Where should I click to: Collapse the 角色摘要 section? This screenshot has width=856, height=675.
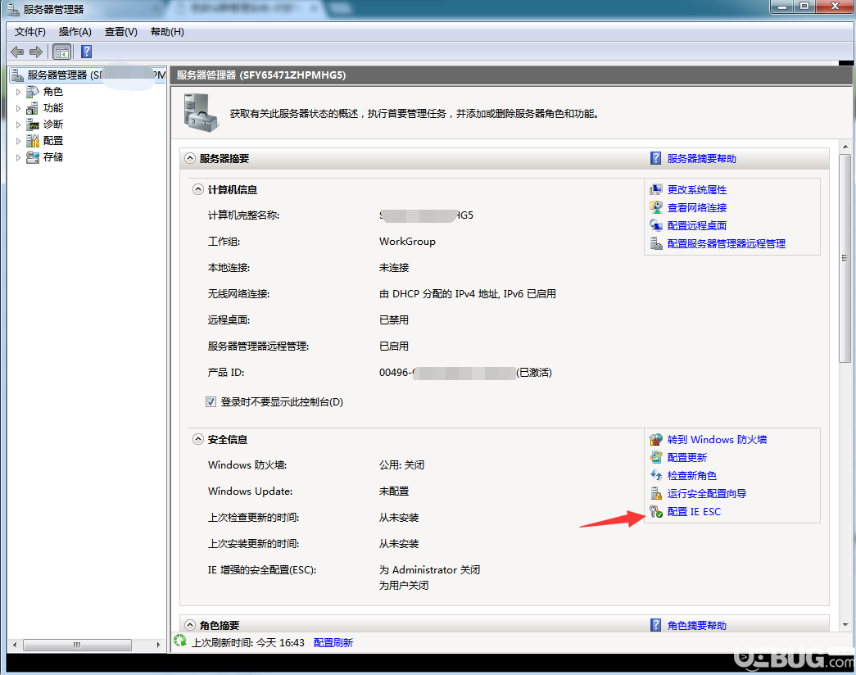click(x=189, y=625)
